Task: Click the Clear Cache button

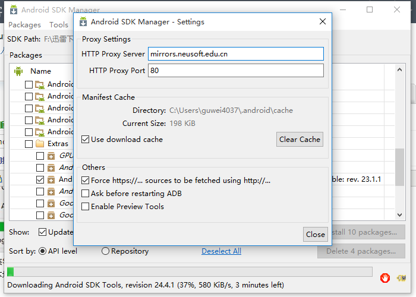Action: [x=300, y=139]
